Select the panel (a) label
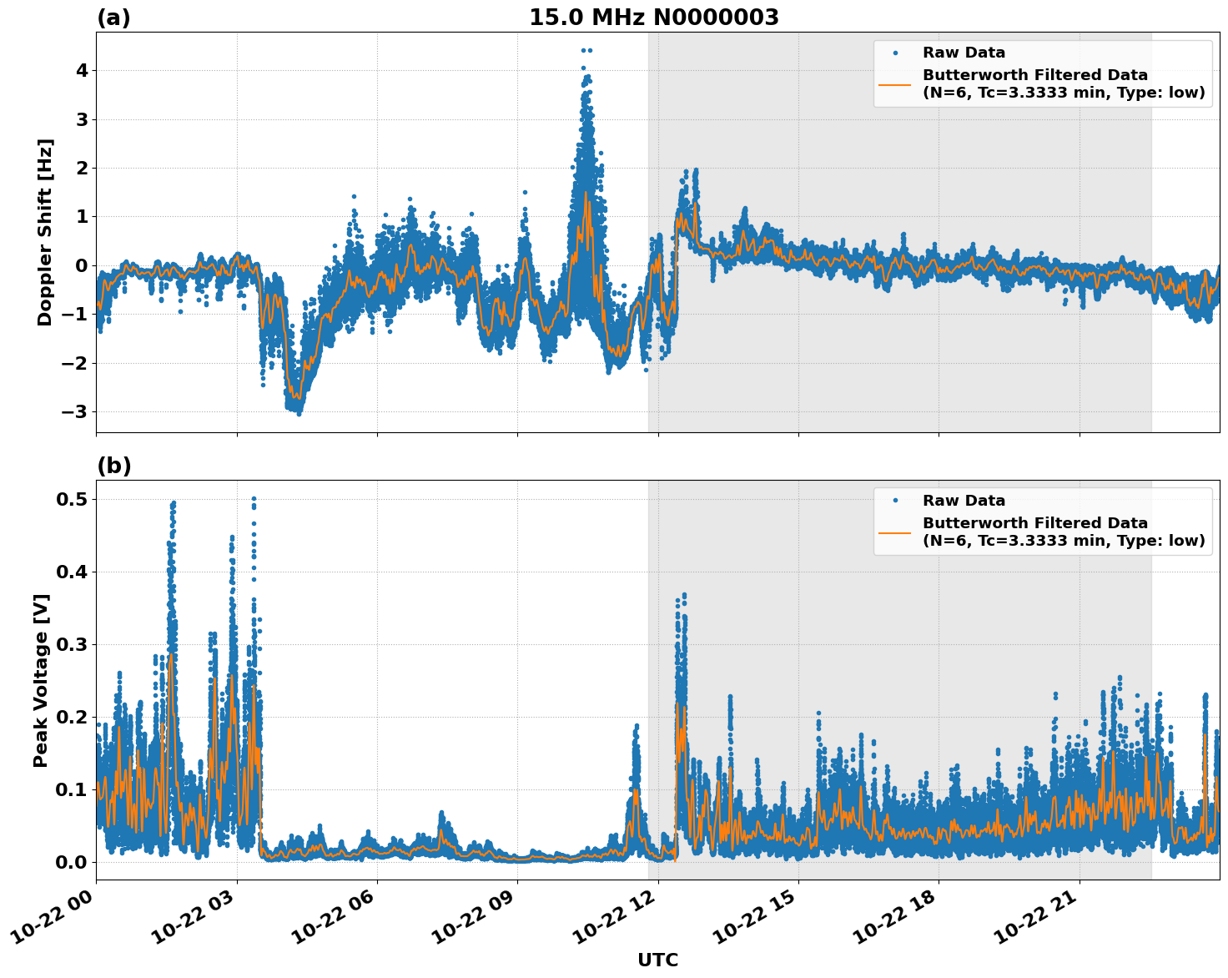 pyautogui.click(x=113, y=15)
